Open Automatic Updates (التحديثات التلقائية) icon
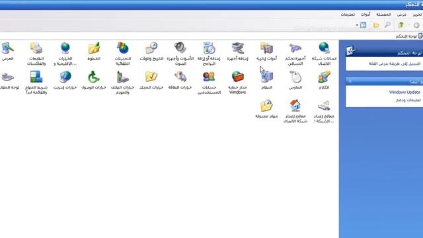Screen dimensions: 423x238 122,48
